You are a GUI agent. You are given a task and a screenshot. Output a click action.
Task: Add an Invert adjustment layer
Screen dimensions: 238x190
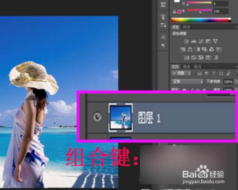pos(187,57)
